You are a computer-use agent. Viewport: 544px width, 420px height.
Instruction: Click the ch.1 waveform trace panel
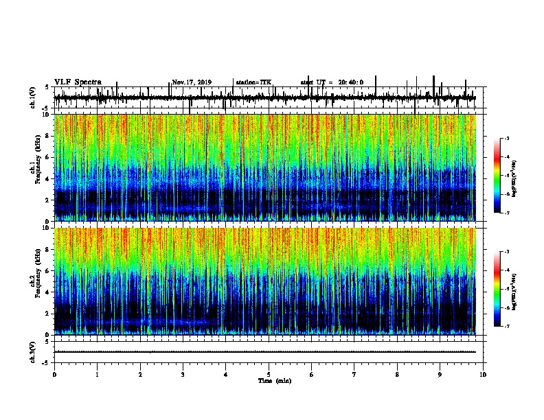tap(269, 97)
